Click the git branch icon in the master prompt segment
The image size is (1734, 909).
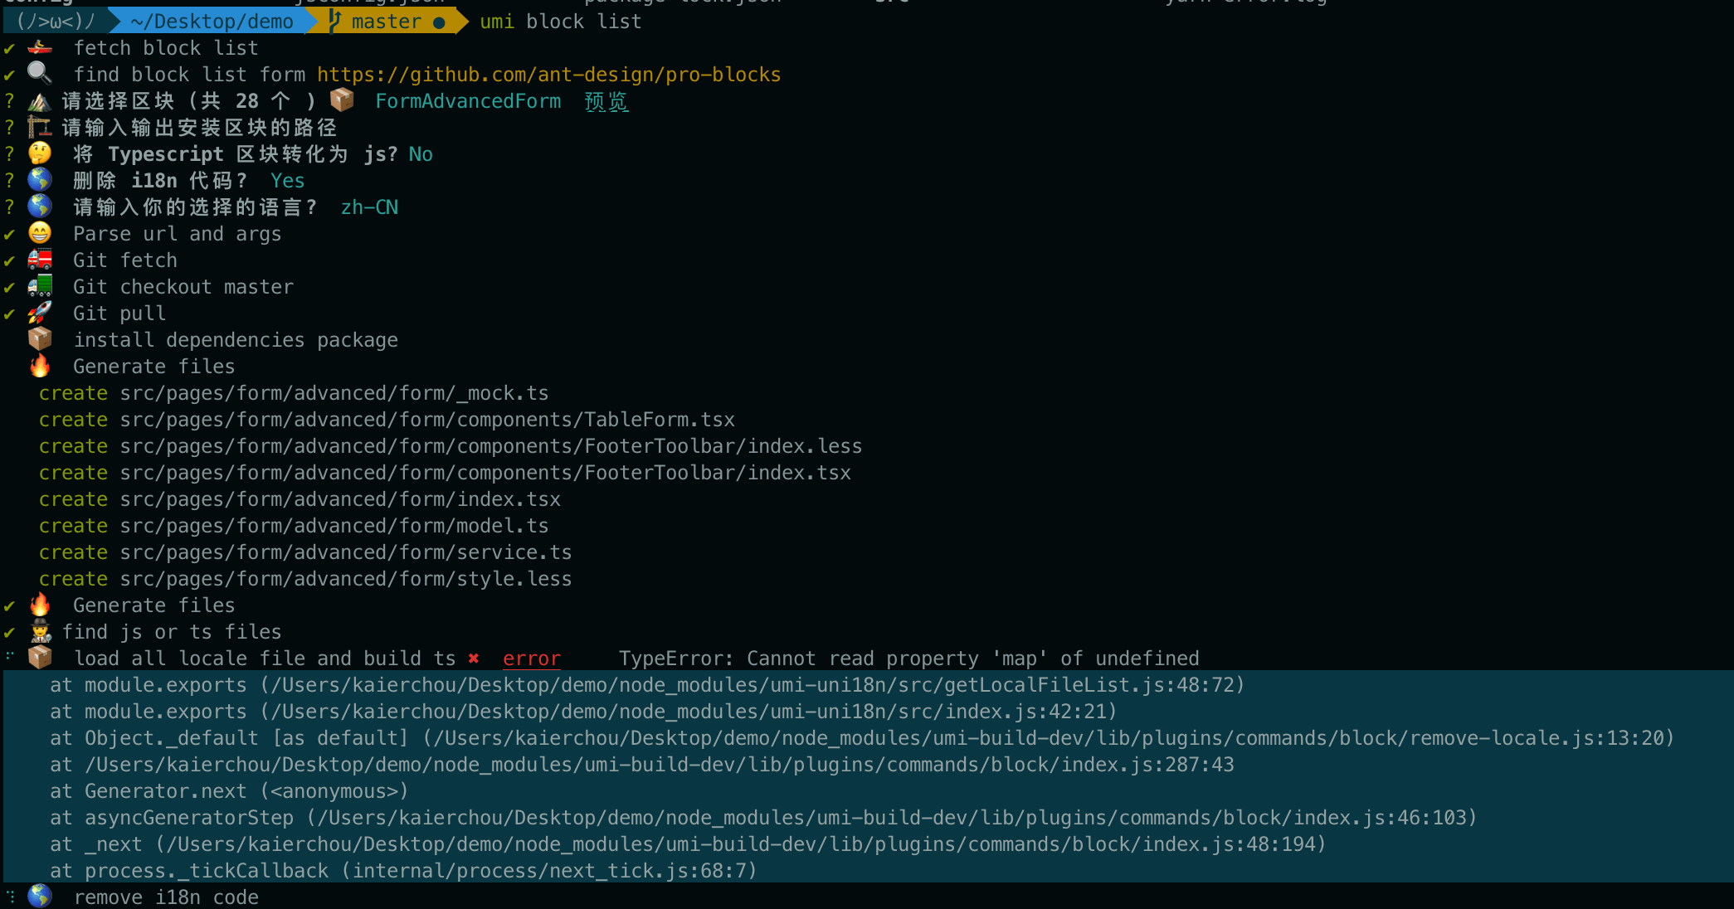(333, 21)
